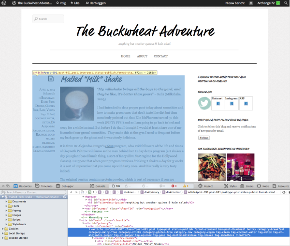Close the web inspector panel

[3, 186]
